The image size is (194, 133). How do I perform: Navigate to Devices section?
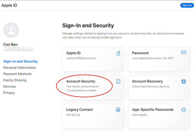[9, 86]
